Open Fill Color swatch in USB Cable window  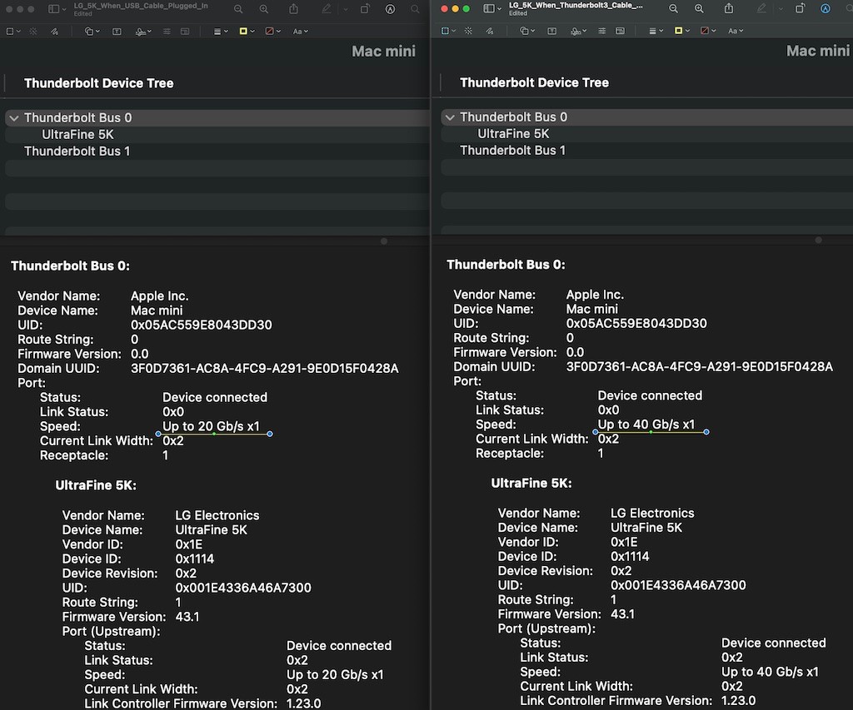pos(272,32)
